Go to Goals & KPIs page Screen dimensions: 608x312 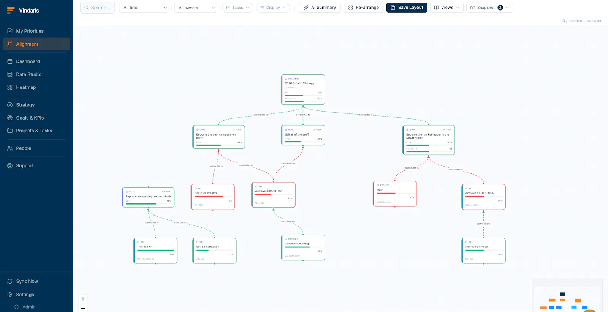click(x=36, y=118)
